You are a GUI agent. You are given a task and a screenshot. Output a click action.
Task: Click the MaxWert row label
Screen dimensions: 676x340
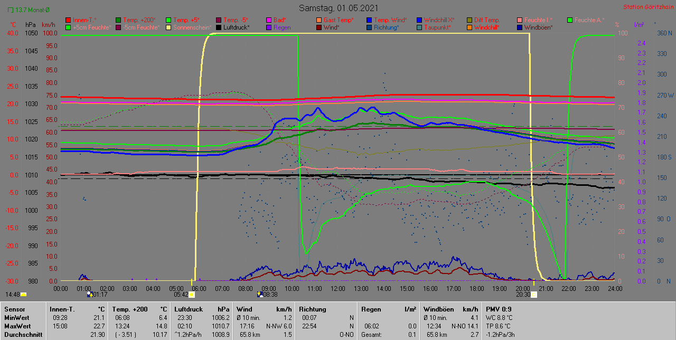tap(17, 326)
